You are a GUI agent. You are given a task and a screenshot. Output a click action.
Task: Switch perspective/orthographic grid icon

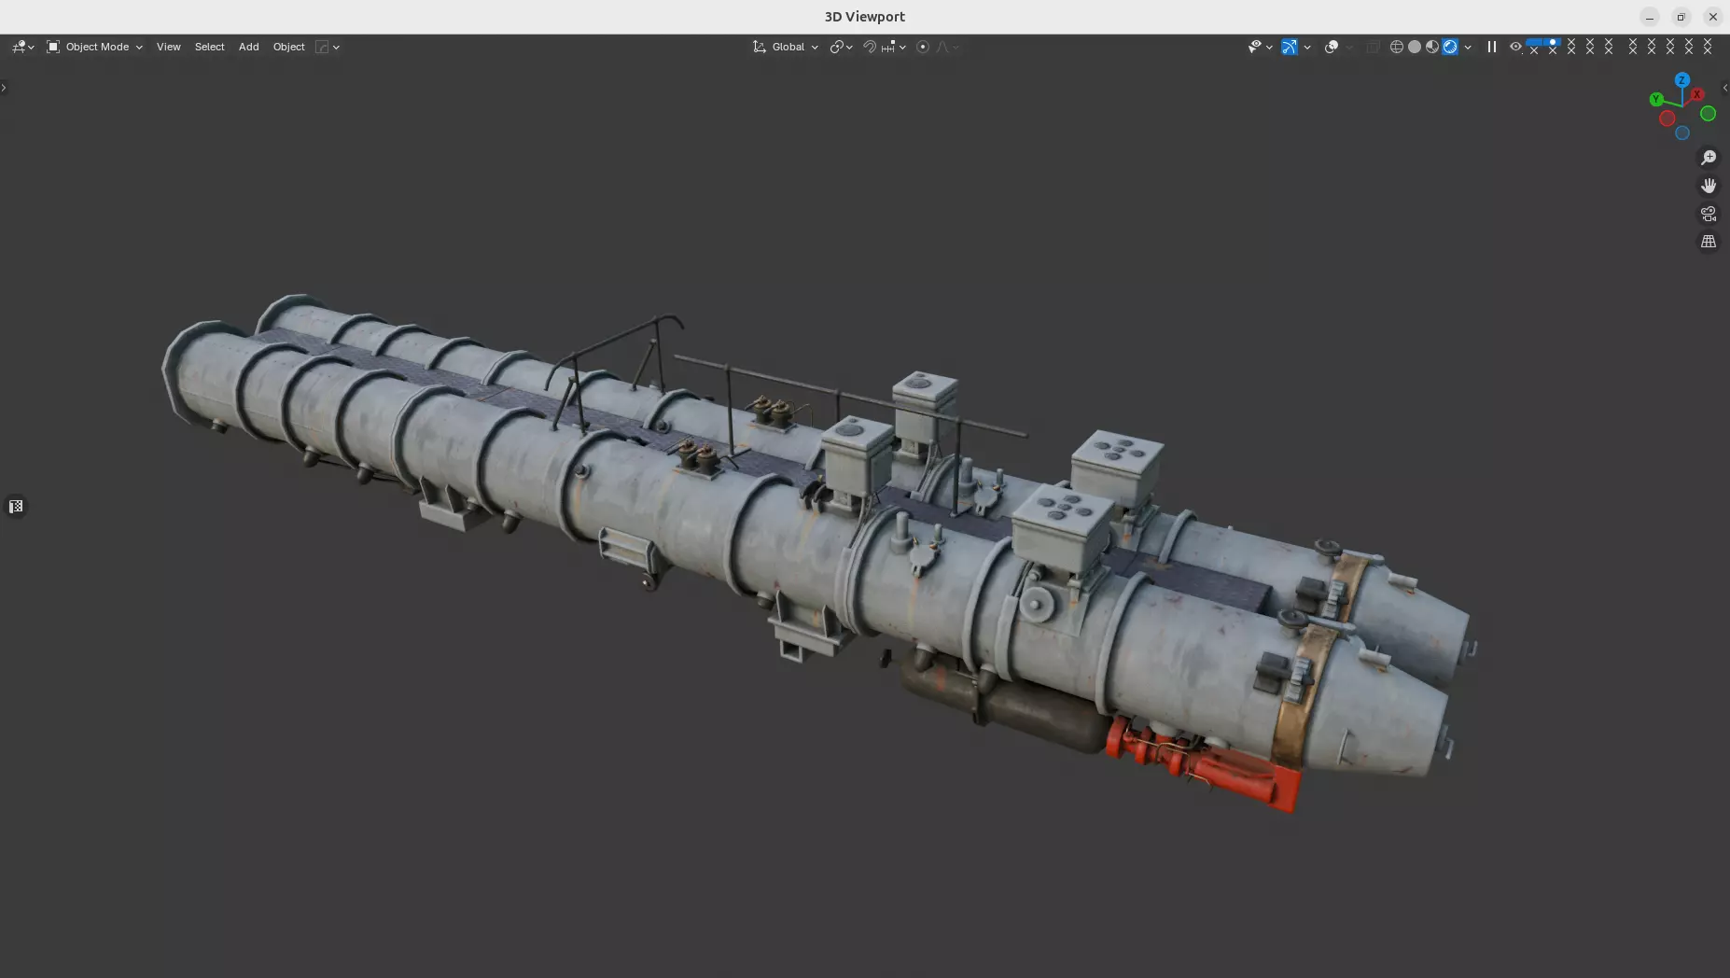tap(1709, 242)
